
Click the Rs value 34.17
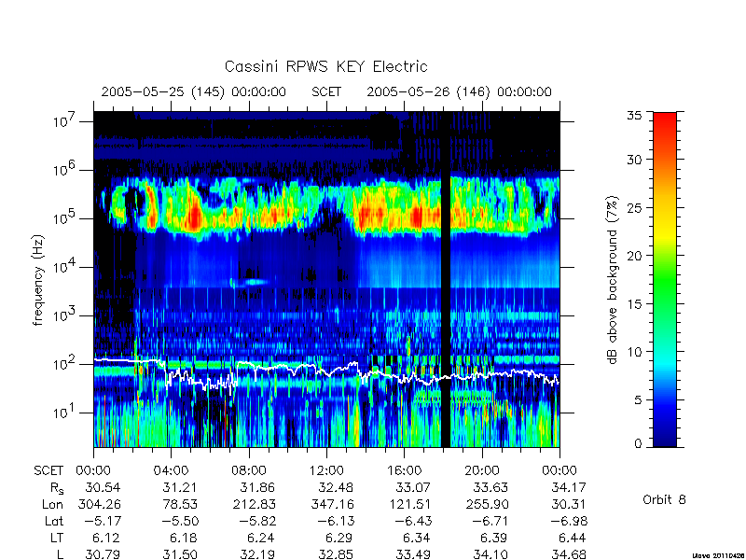569,487
